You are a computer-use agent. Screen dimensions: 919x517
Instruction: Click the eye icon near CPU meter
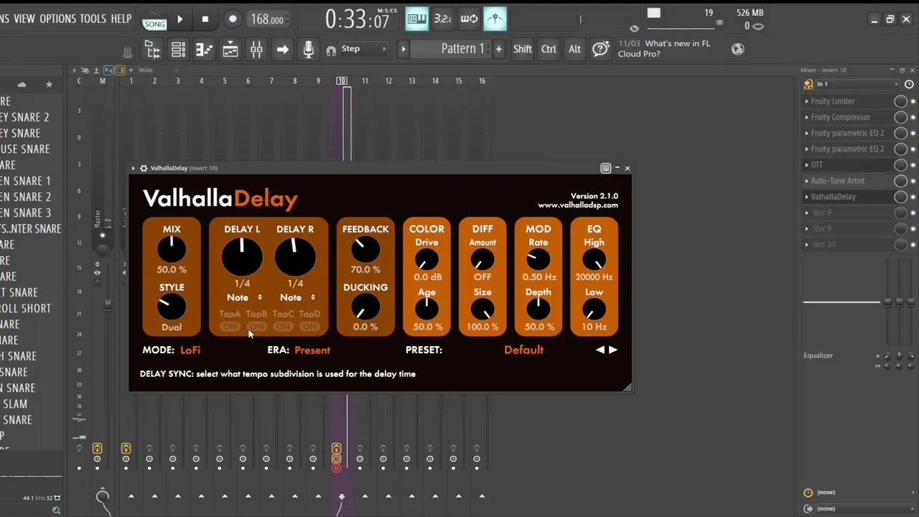(634, 29)
